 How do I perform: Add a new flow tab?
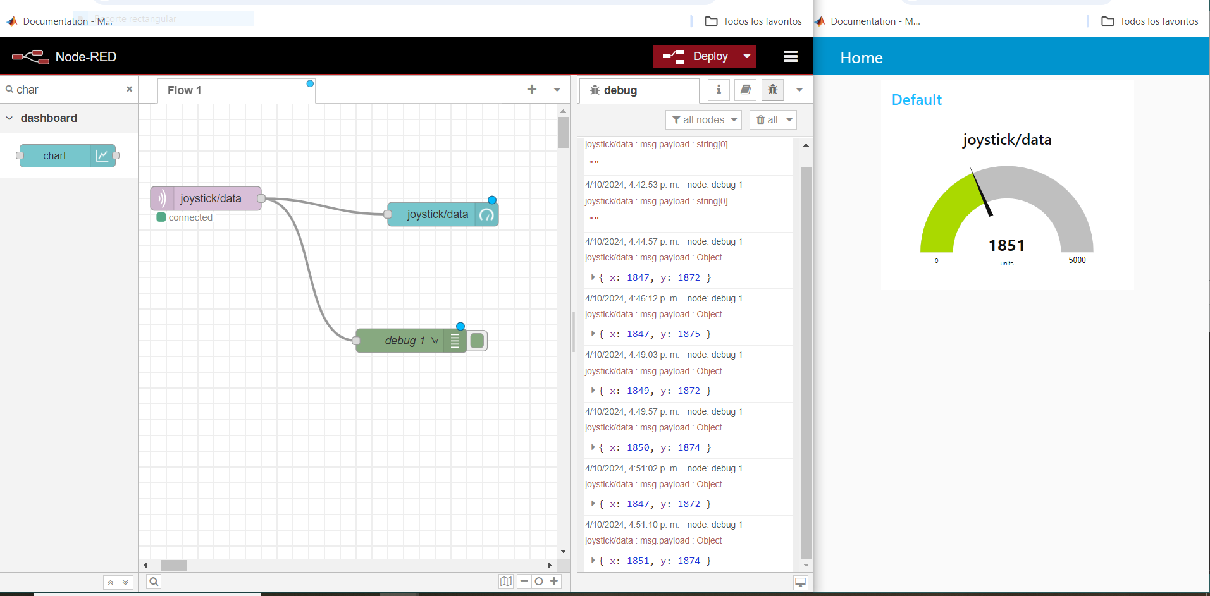(532, 90)
